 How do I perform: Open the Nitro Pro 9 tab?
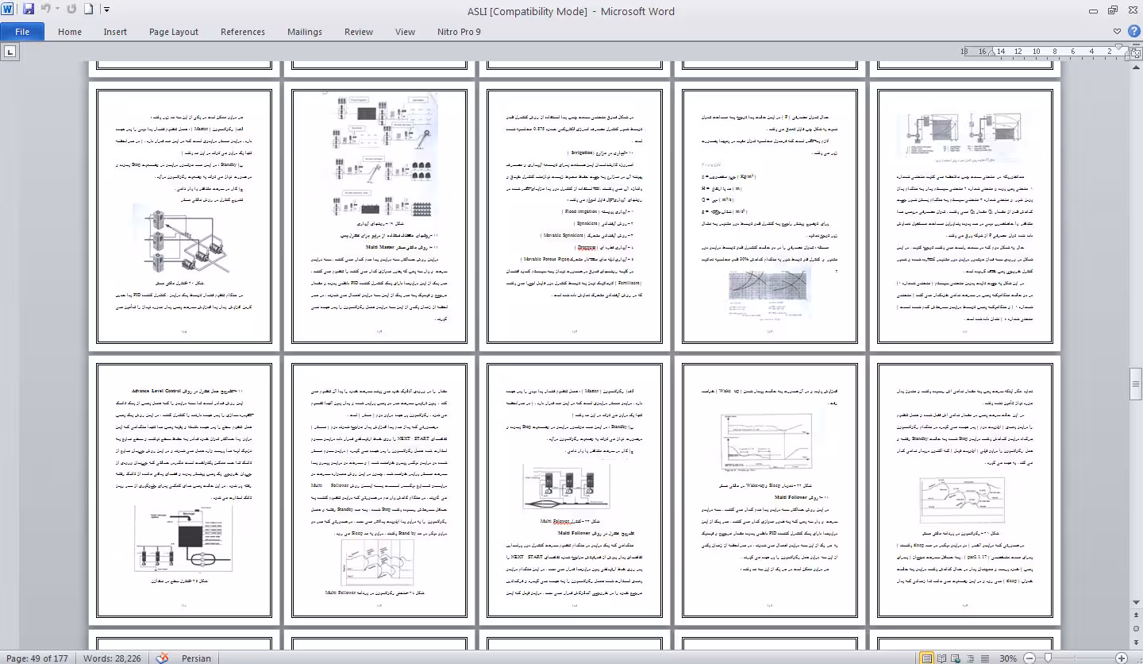[459, 32]
